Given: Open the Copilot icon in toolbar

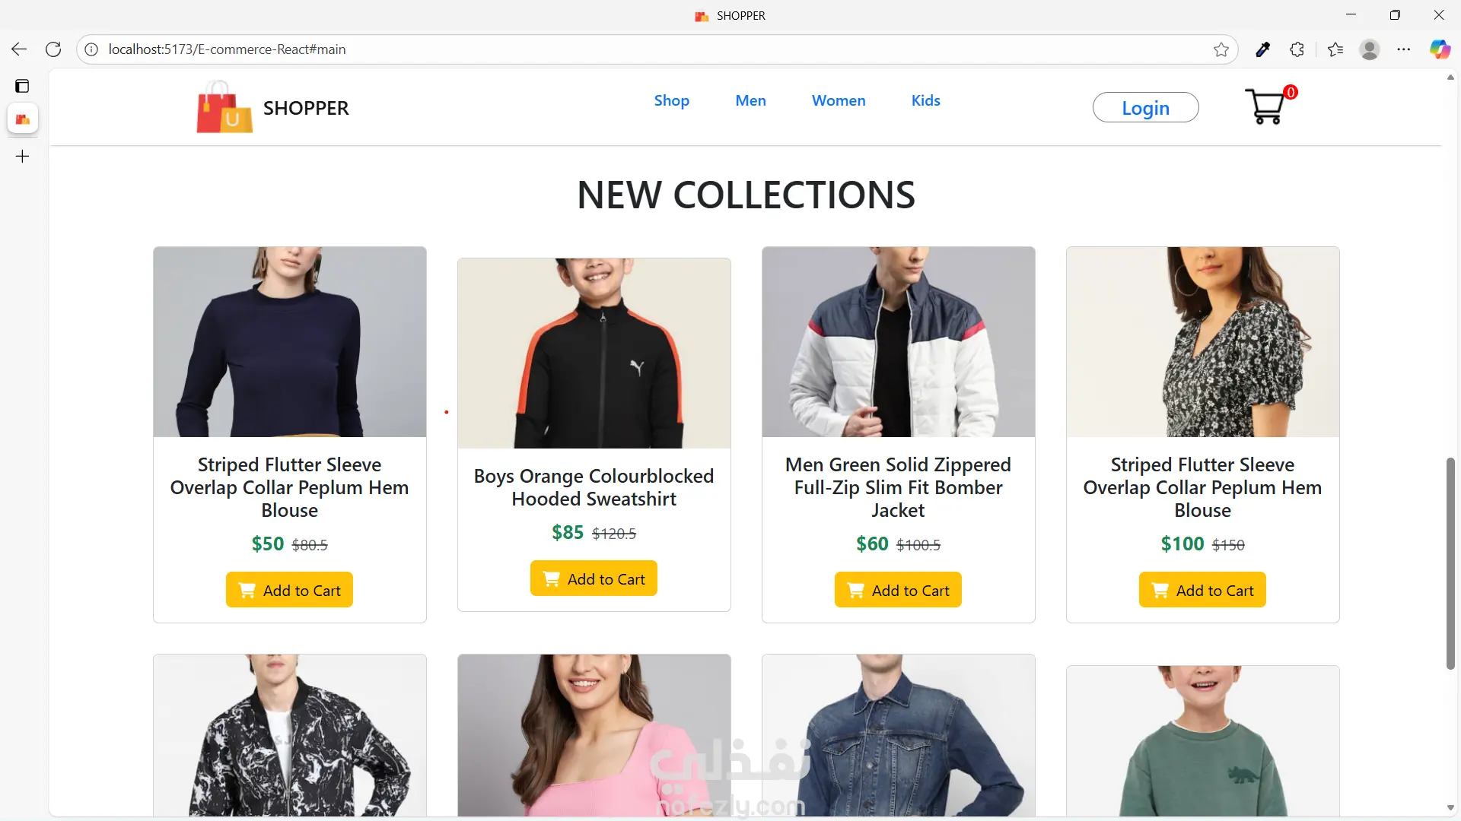Looking at the screenshot, I should 1440,49.
